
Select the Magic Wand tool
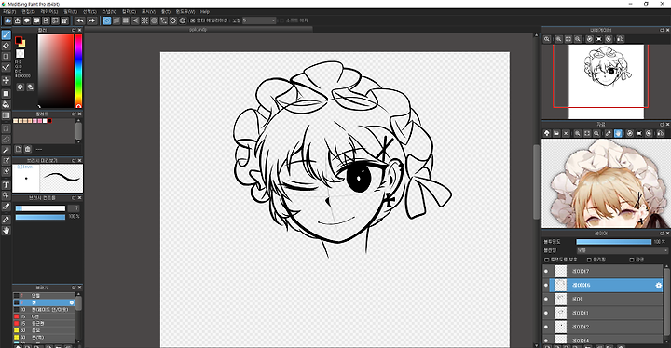pos(6,150)
